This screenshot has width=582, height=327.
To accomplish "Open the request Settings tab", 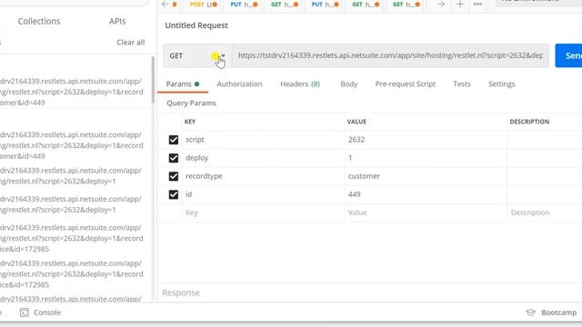I will 501,84.
